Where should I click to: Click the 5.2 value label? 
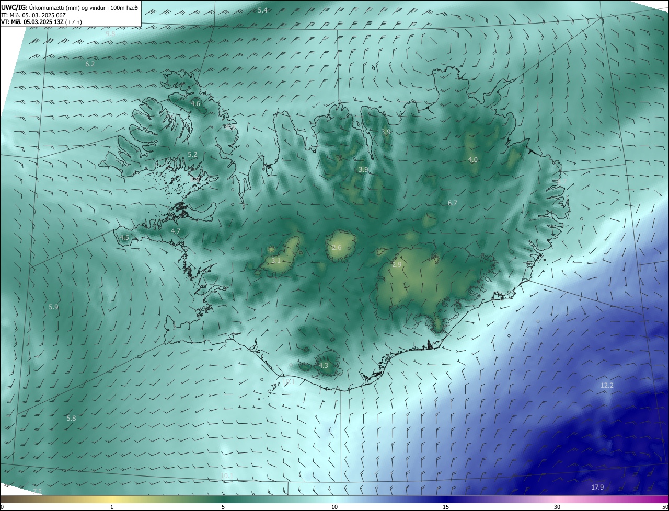click(x=192, y=155)
